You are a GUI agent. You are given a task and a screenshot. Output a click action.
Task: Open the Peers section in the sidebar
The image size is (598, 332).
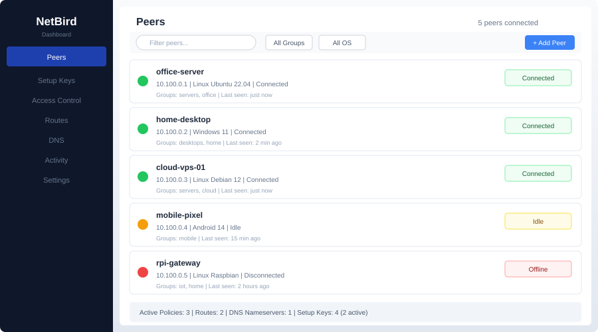[56, 57]
